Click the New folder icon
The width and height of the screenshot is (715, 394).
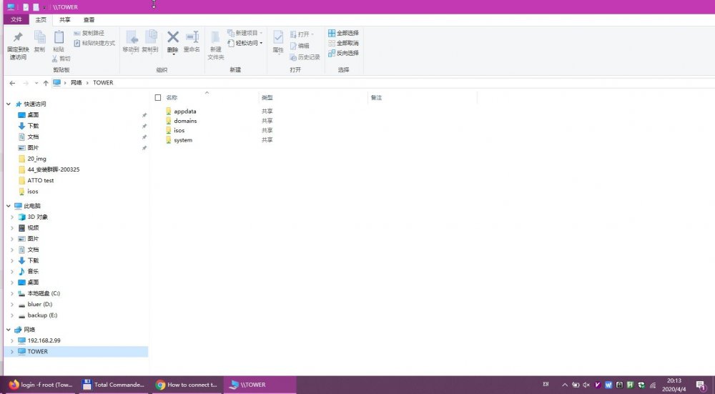[x=216, y=37]
